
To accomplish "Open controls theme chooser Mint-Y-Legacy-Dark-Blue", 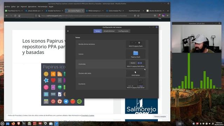I will pyautogui.click(x=135, y=64).
